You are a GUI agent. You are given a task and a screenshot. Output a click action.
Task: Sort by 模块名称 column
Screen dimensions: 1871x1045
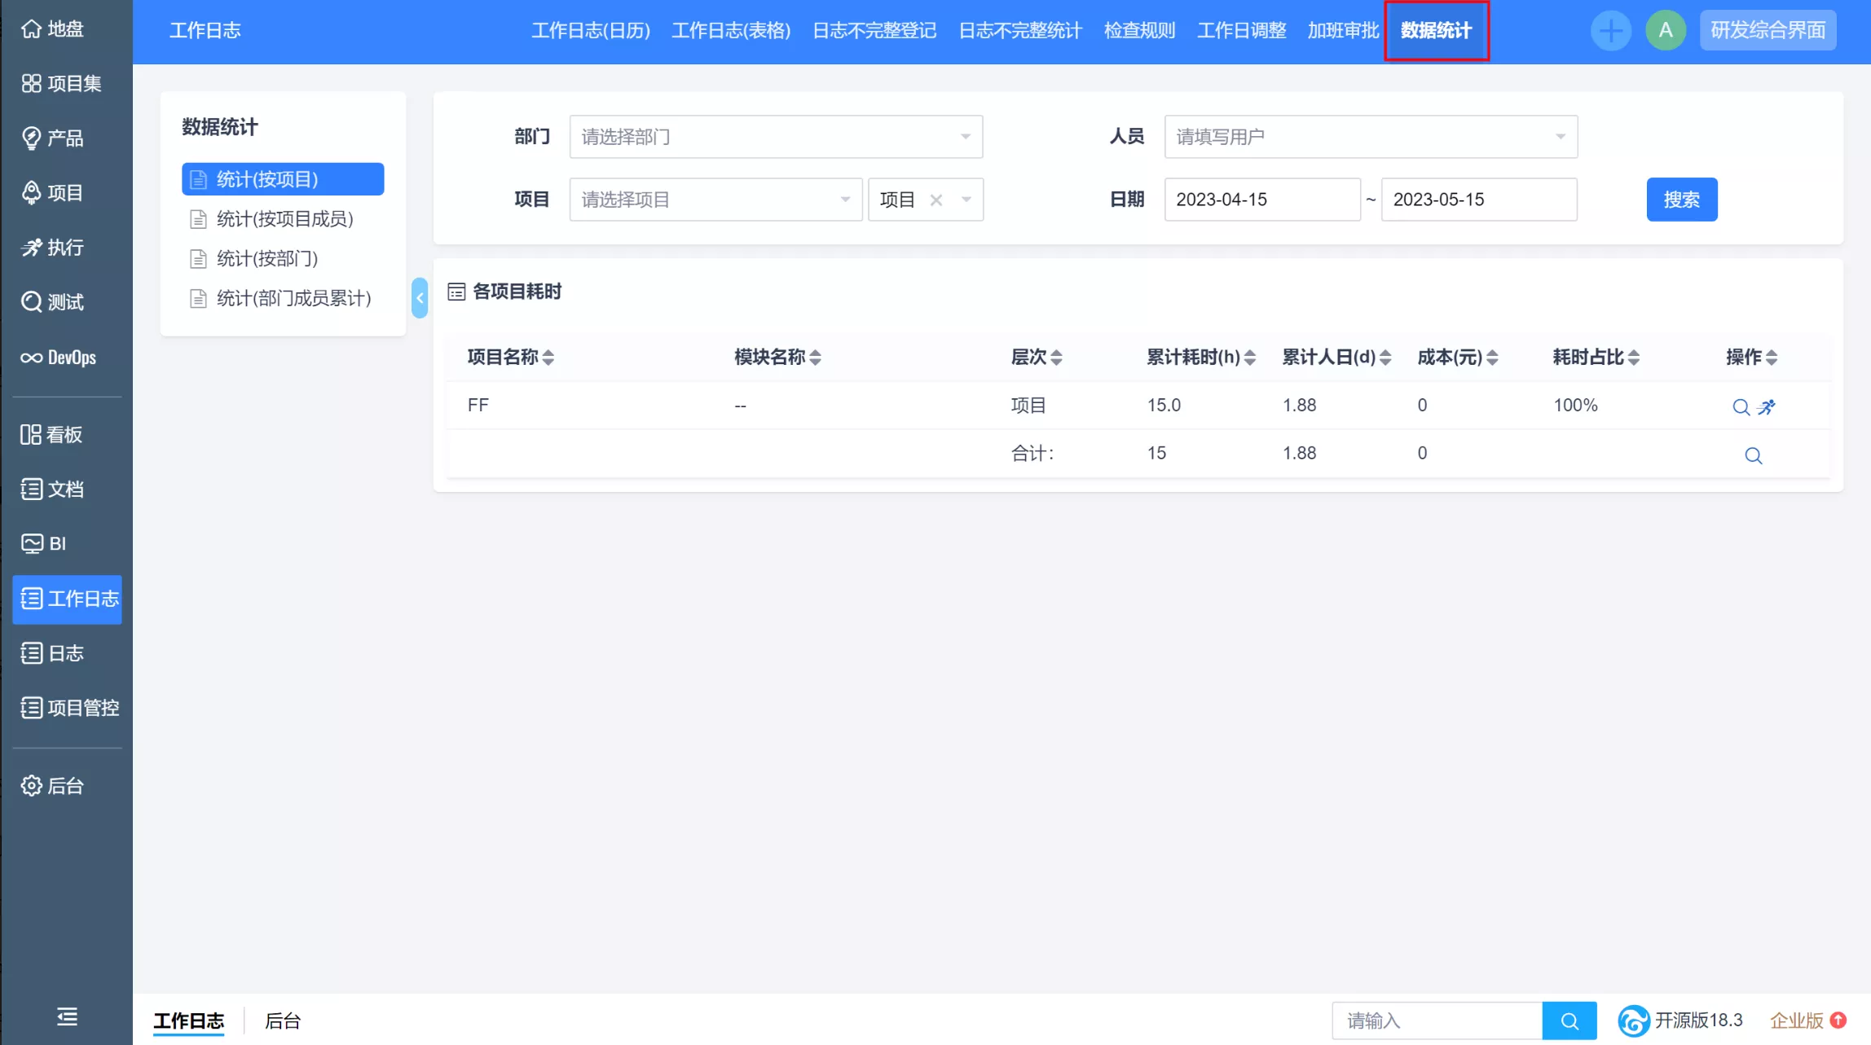(777, 357)
